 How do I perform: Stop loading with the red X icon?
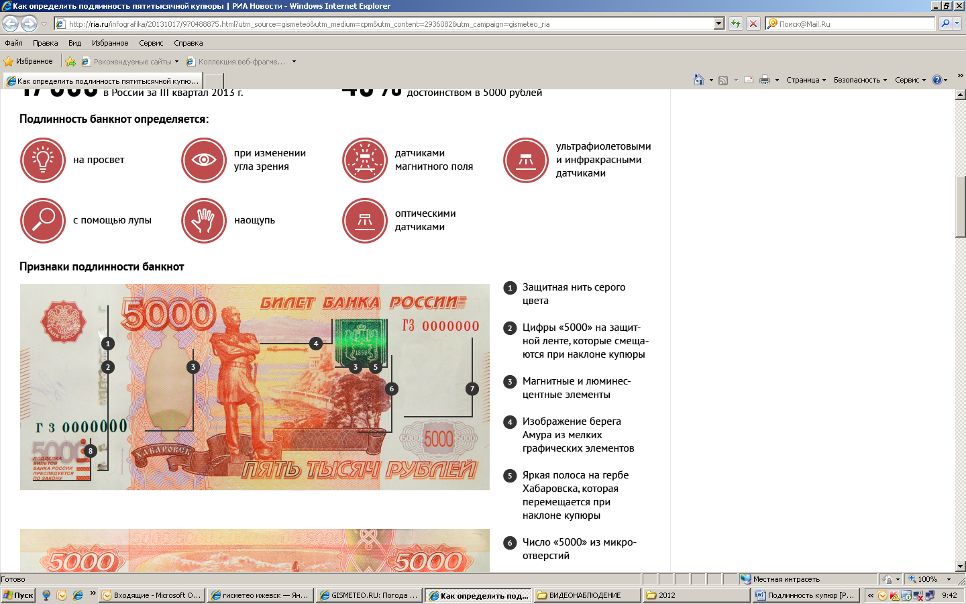tap(753, 23)
